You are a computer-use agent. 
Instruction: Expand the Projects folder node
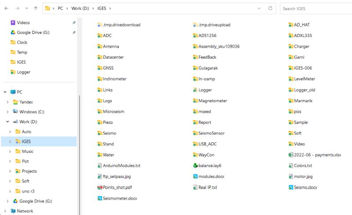tap(10, 171)
